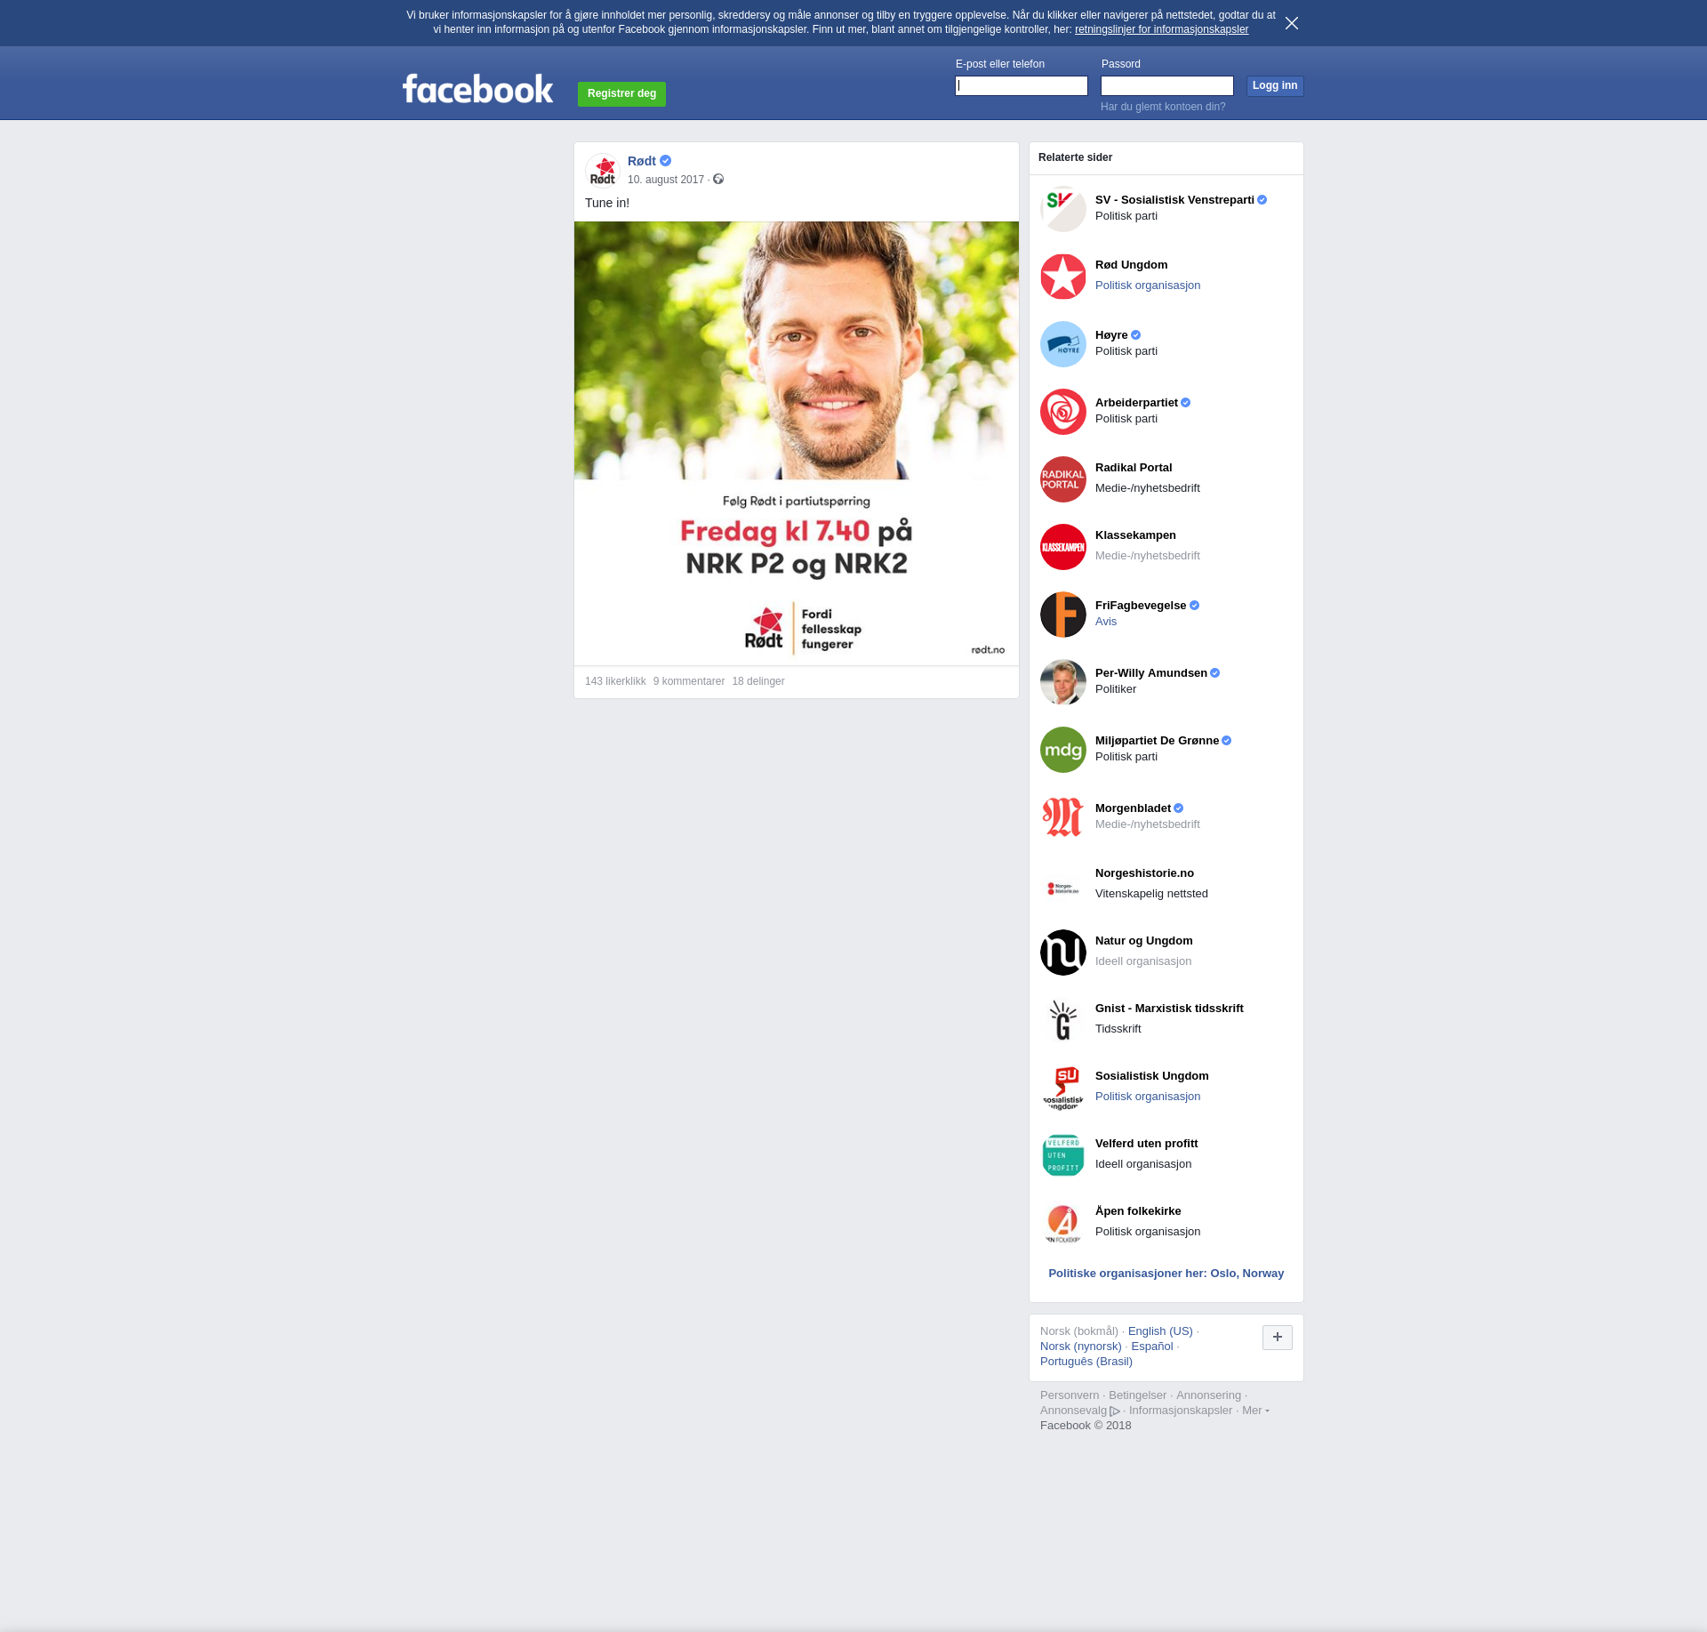Close the cookie notice banner
Viewport: 1707px width, 1632px height.
click(x=1292, y=23)
